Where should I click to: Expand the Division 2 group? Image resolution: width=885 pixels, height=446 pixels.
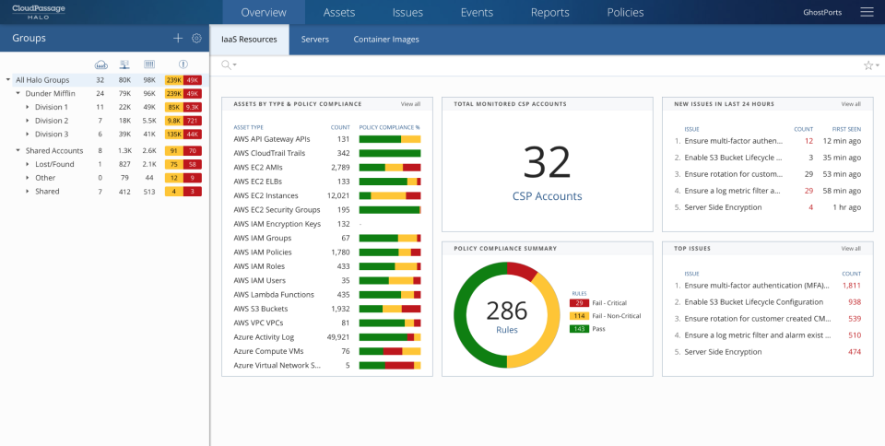[28, 121]
